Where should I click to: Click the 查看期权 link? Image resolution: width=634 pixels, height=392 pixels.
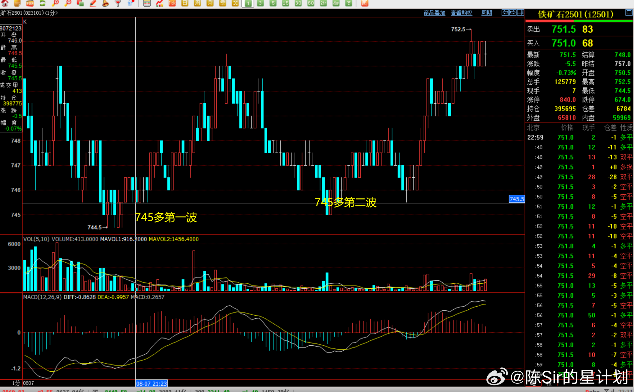[461, 13]
